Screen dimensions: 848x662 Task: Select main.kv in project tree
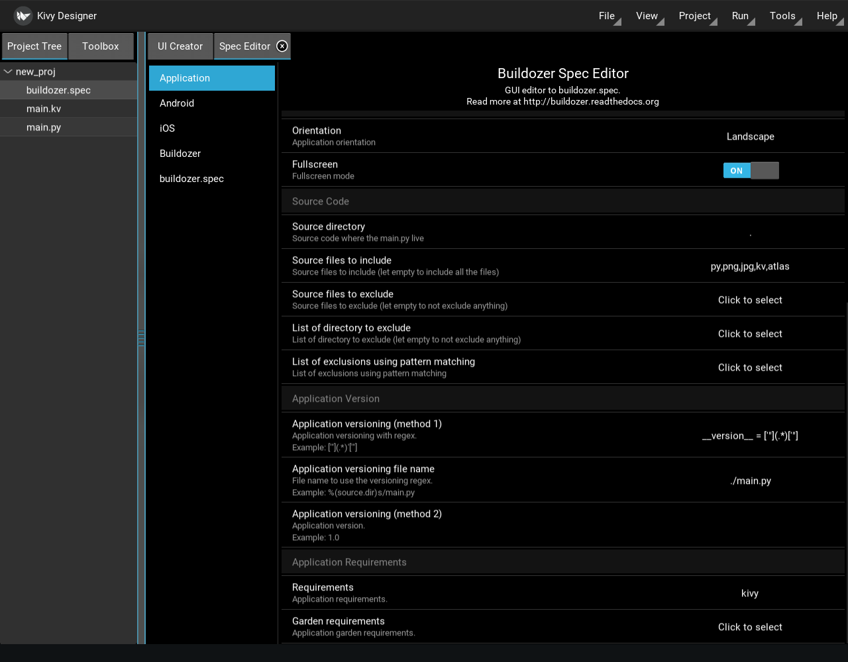pos(69,109)
